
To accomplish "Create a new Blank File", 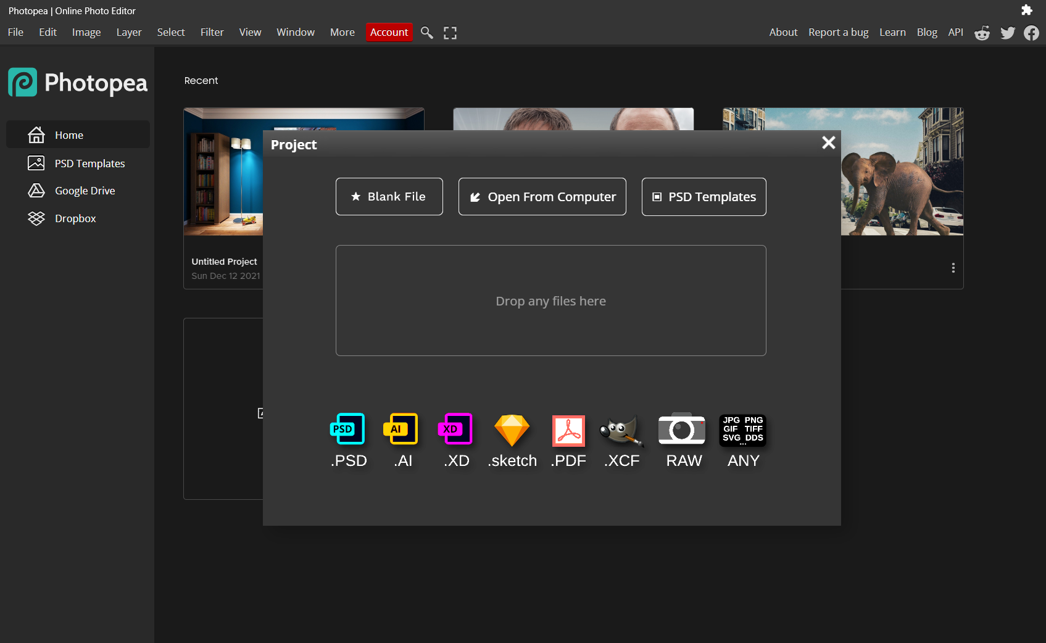I will (x=389, y=196).
